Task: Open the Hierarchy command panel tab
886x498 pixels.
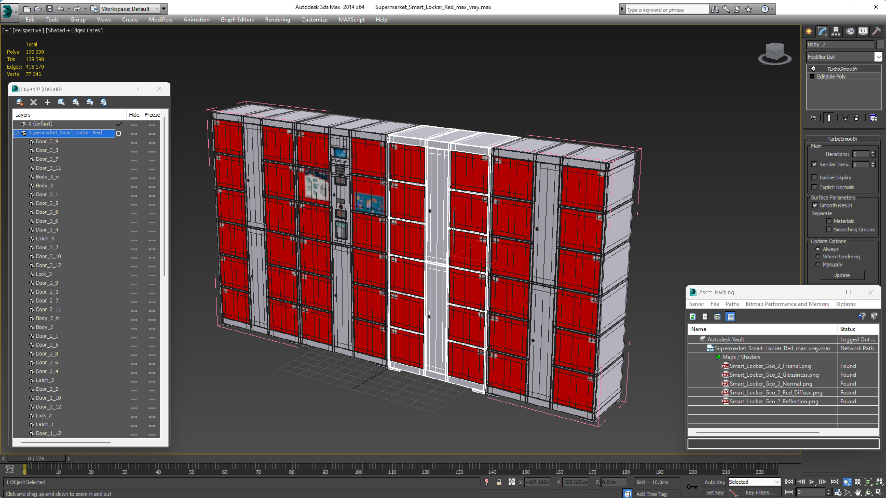Action: [x=836, y=31]
